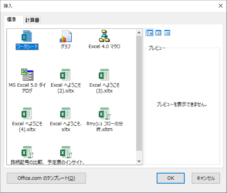Click the グラフ label text
This screenshot has width=227, height=193.
click(66, 47)
